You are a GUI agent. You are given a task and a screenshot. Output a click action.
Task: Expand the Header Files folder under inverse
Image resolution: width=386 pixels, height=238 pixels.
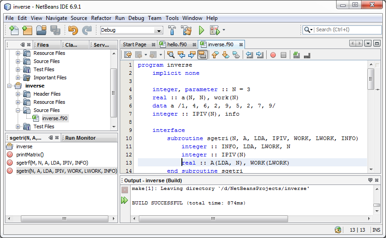coord(18,94)
